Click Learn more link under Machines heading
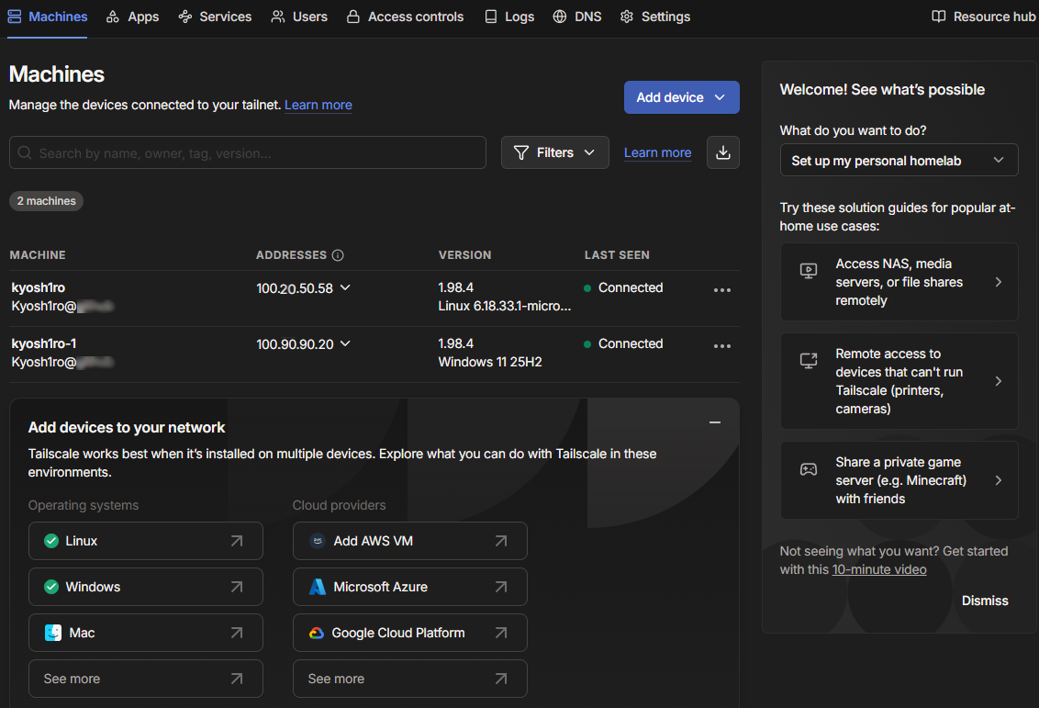The width and height of the screenshot is (1039, 708). (318, 105)
